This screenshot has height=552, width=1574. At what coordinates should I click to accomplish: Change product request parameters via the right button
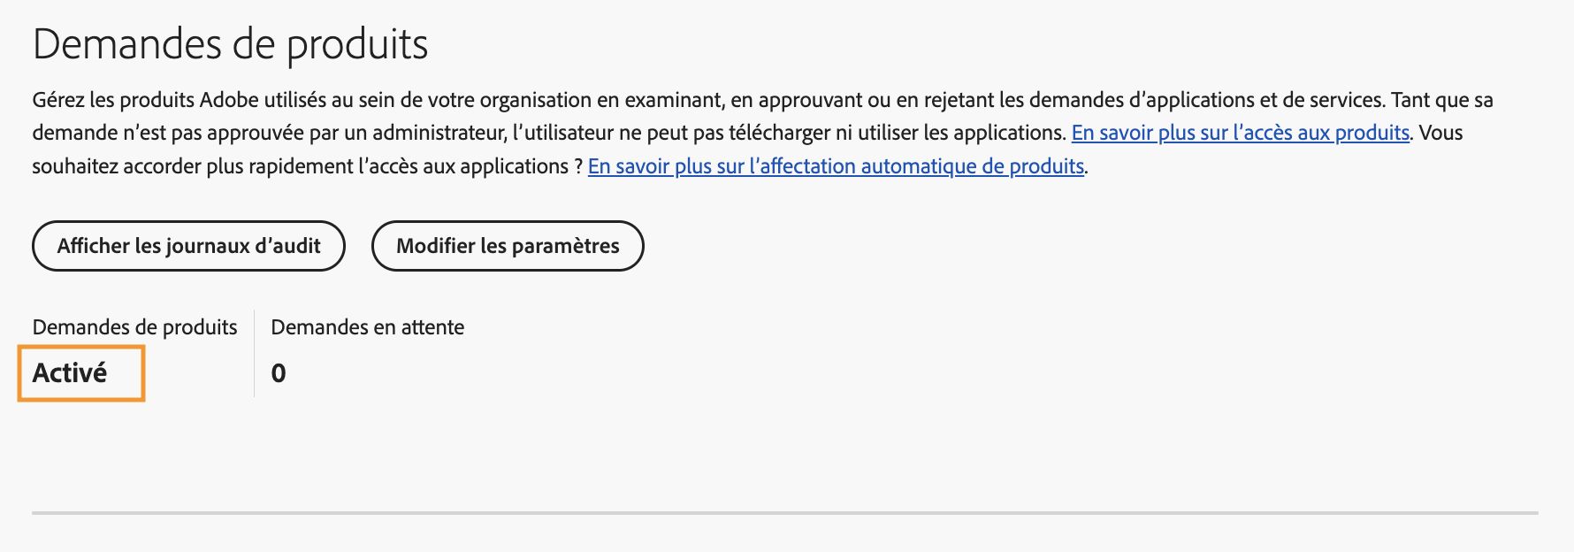(x=508, y=246)
